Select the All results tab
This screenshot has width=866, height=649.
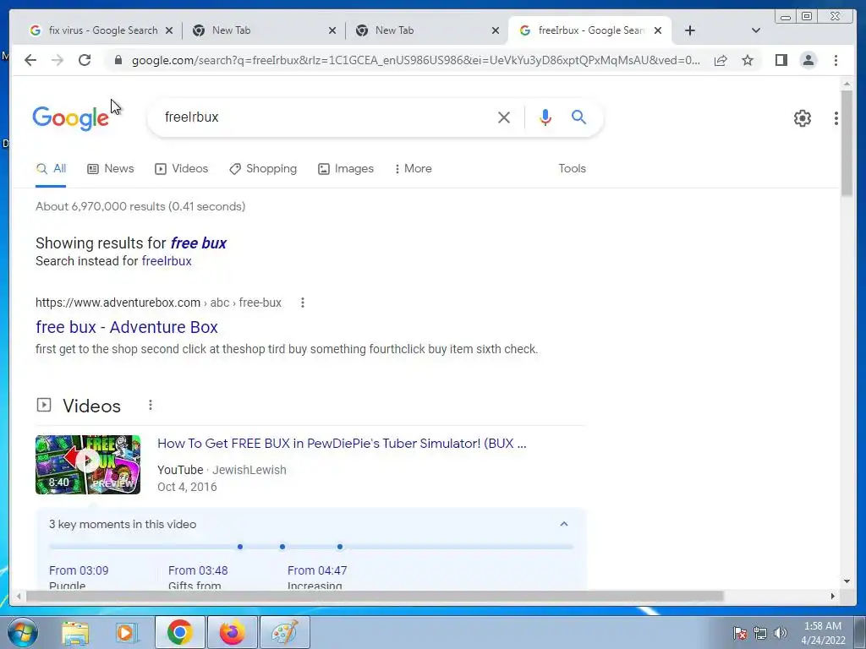pos(51,168)
